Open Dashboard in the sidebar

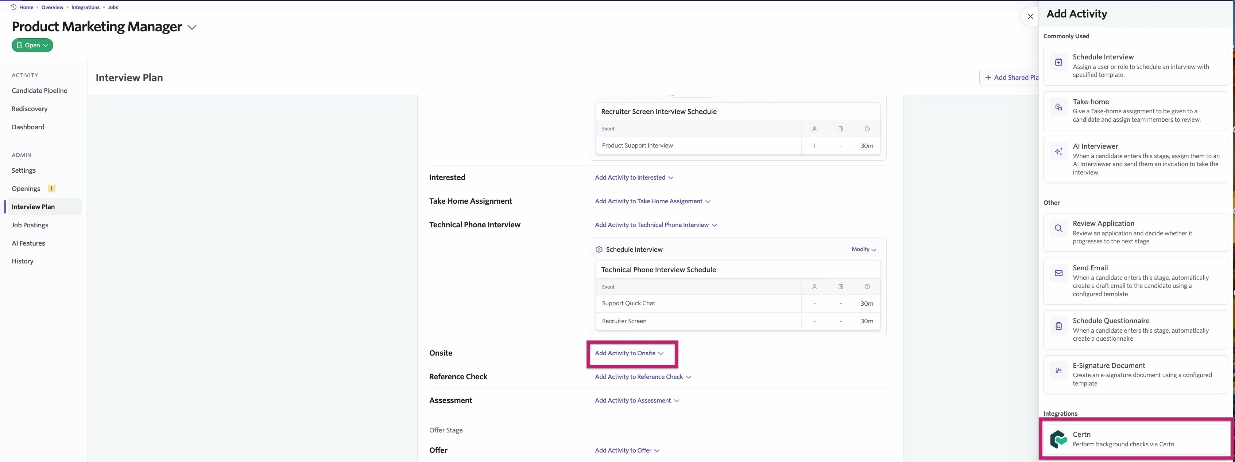(28, 127)
